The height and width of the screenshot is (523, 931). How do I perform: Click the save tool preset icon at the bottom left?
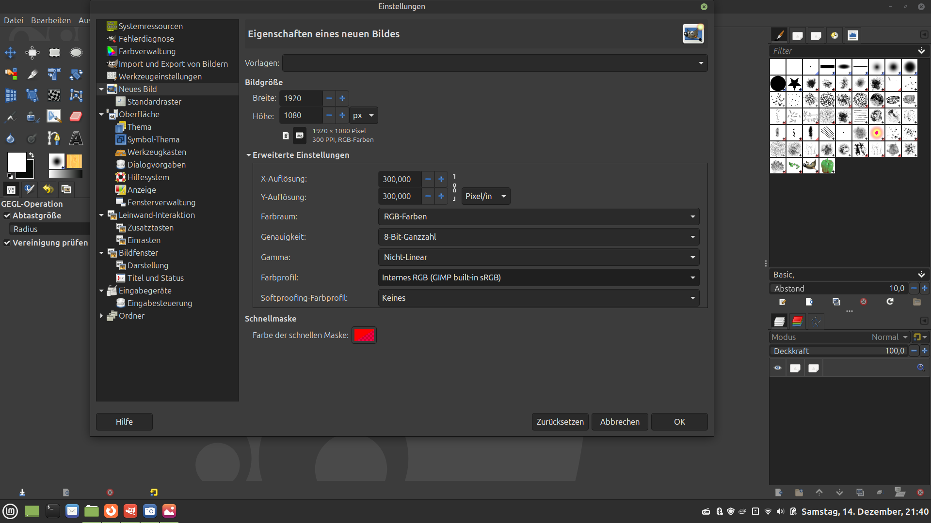22,492
